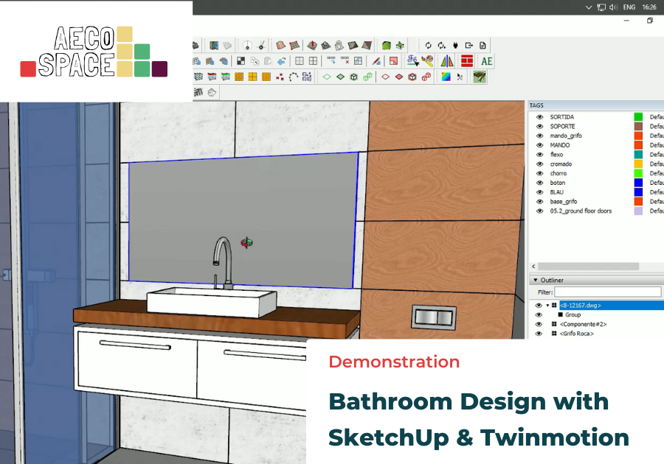Click the green stacked coil toolbar icon
This screenshot has height=464, width=664.
(x=386, y=45)
